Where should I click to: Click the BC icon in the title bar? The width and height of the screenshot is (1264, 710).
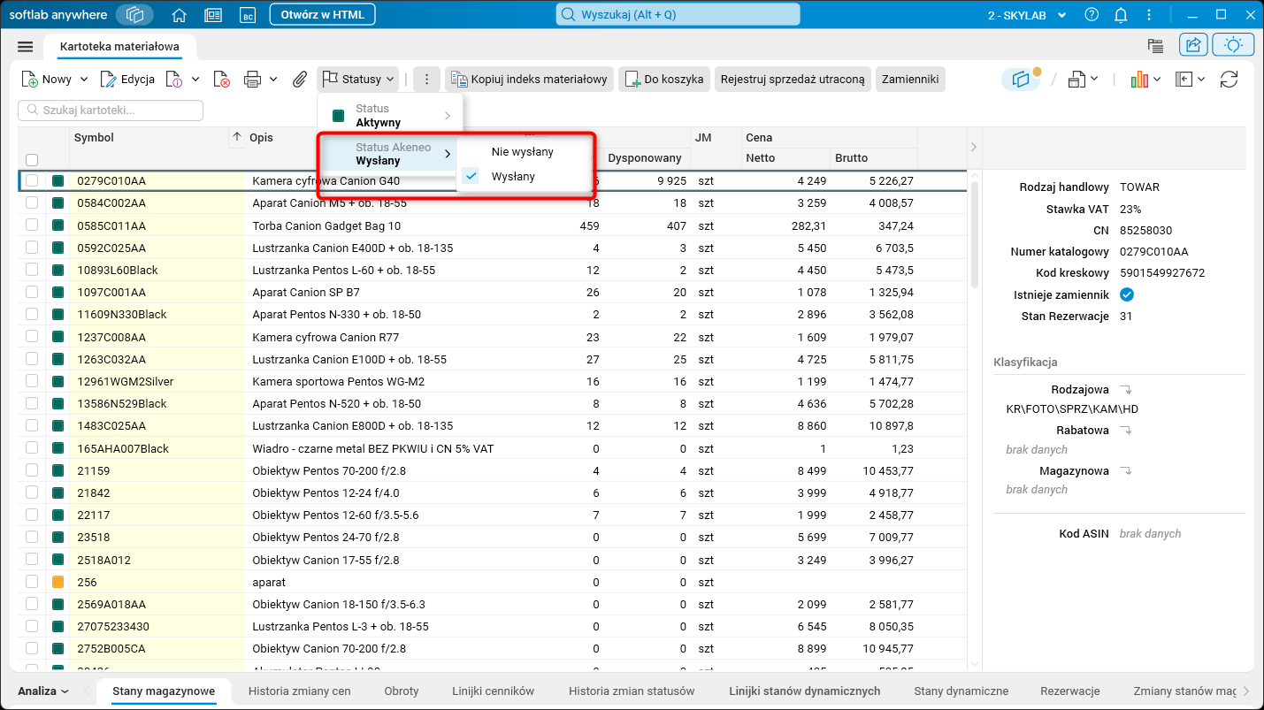click(247, 15)
